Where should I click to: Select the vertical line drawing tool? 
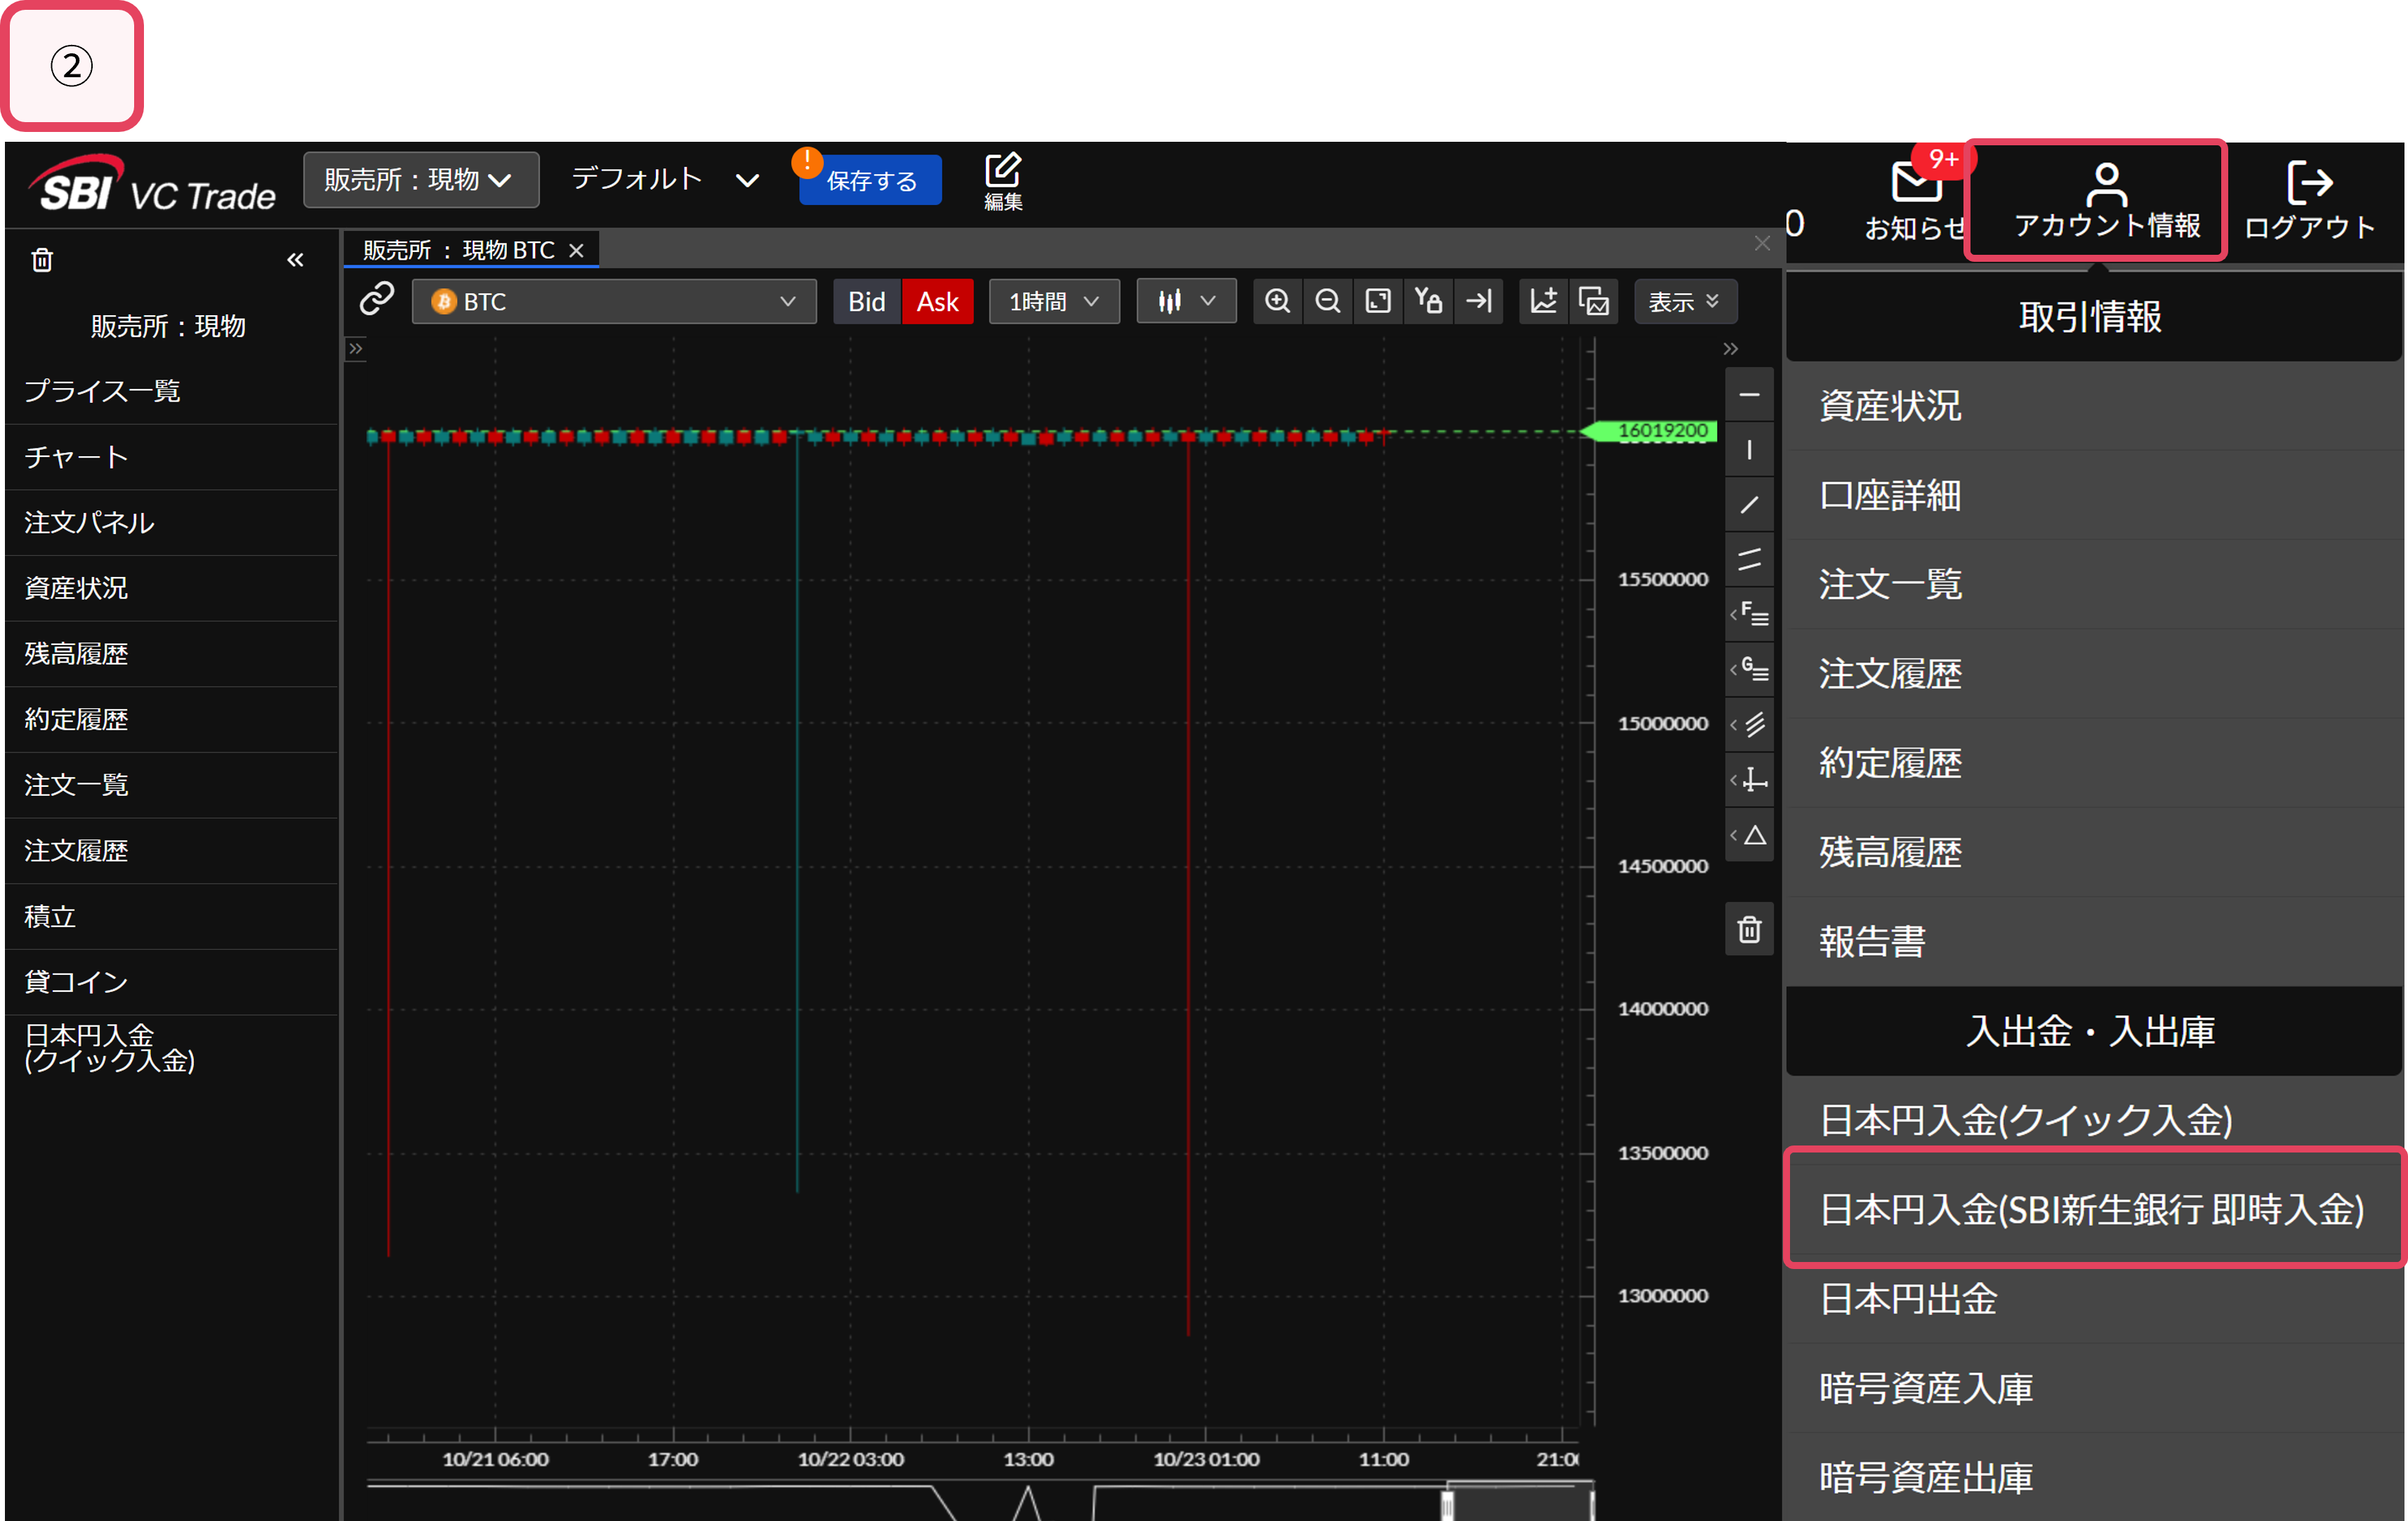(1749, 450)
